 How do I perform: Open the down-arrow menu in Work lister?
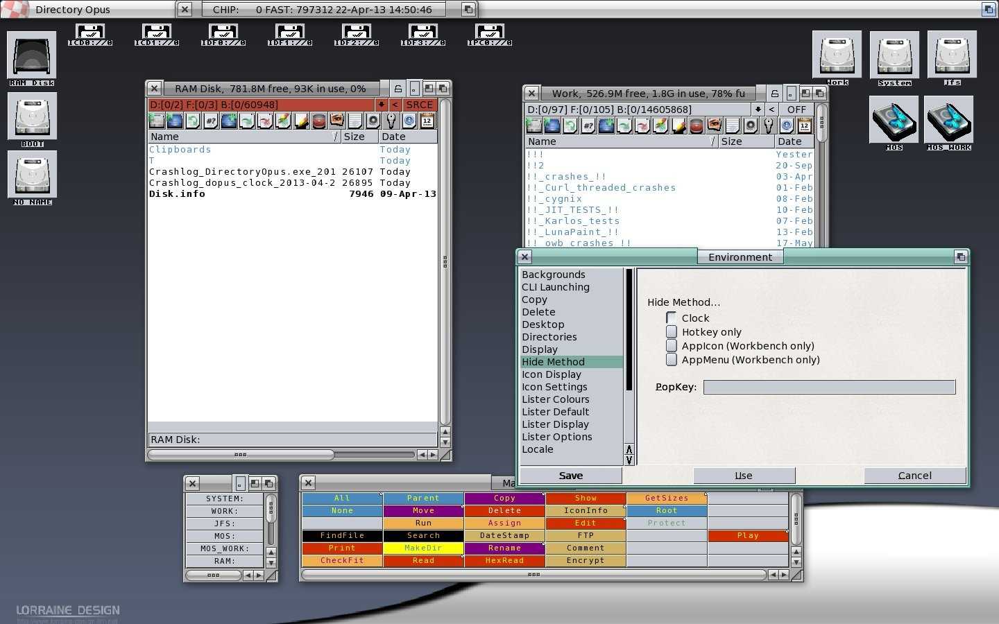[x=758, y=110]
